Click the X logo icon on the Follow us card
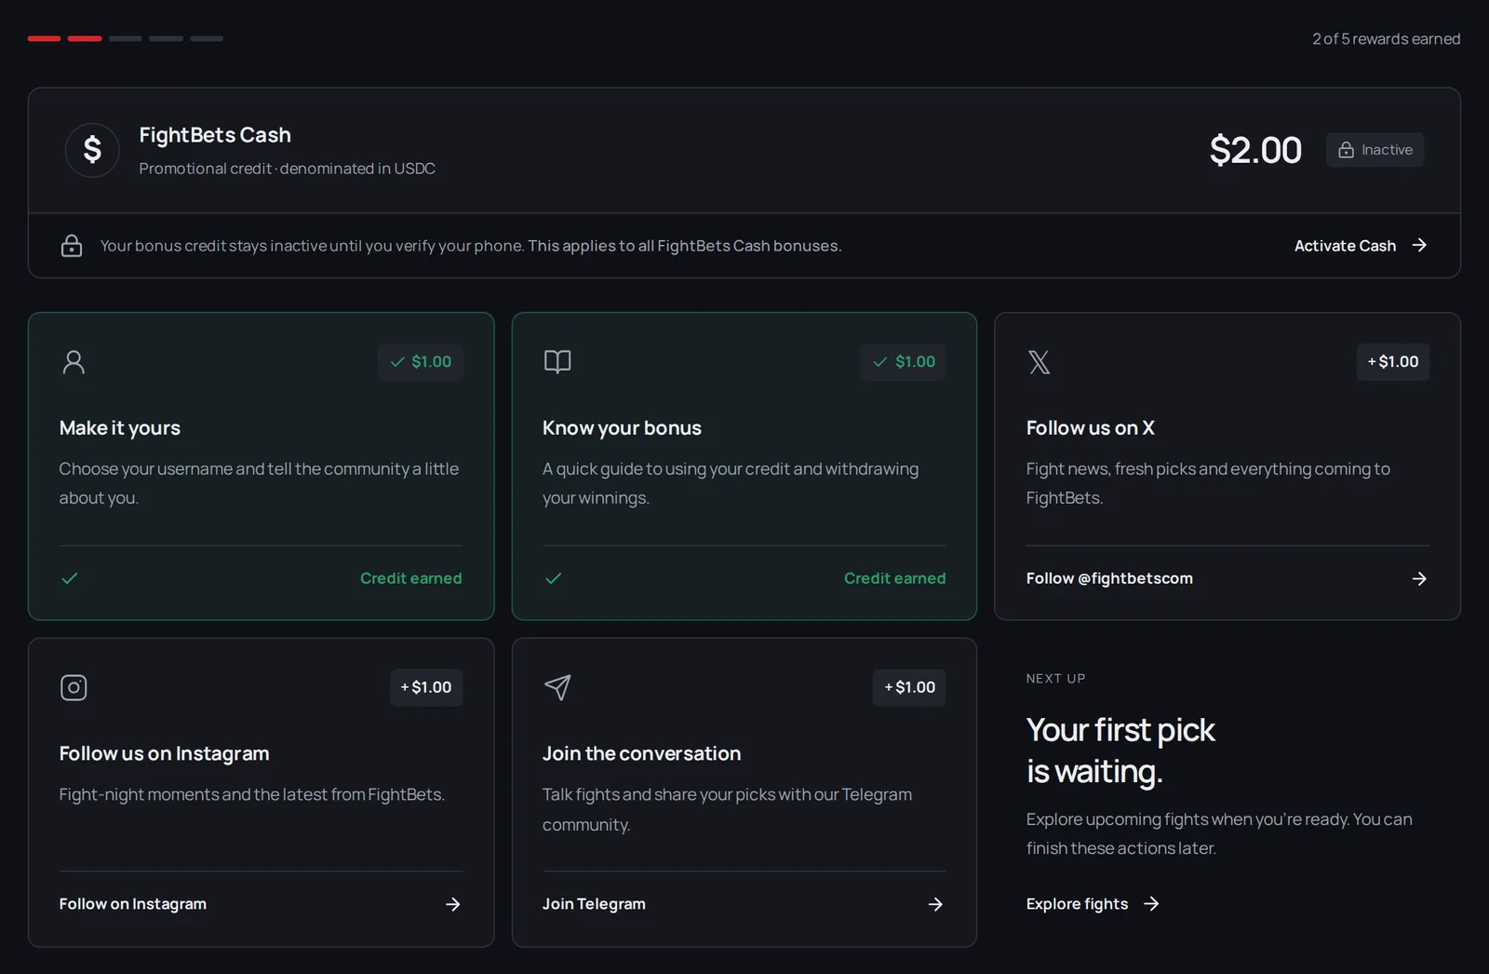The height and width of the screenshot is (974, 1489). pos(1040,361)
